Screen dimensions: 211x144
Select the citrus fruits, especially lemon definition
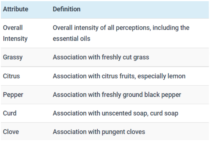(x=119, y=76)
